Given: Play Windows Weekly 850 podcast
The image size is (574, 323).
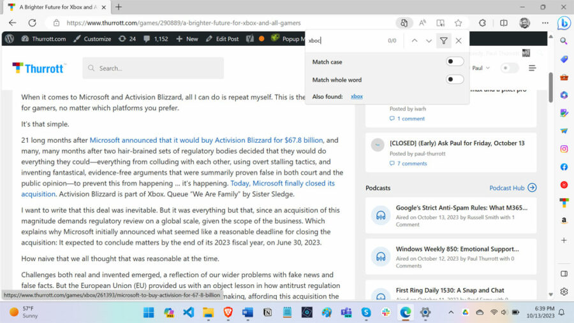Looking at the screenshot, I should (x=381, y=256).
